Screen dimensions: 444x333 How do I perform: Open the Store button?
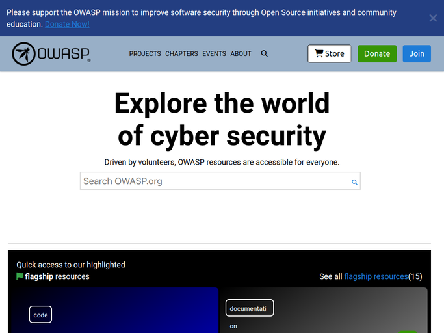tap(330, 53)
